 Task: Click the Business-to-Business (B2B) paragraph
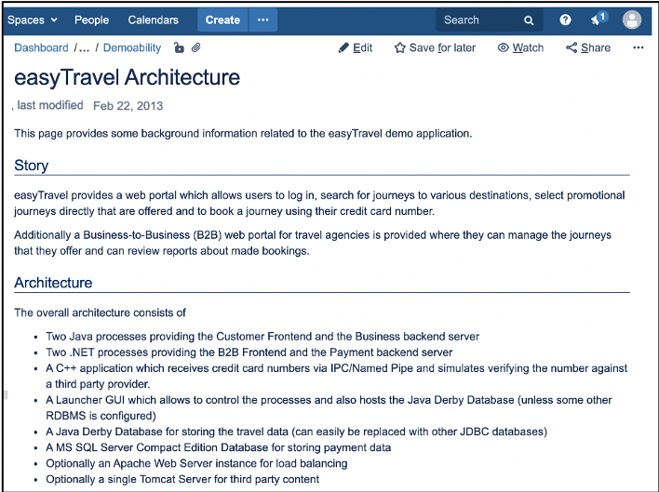[x=313, y=243]
